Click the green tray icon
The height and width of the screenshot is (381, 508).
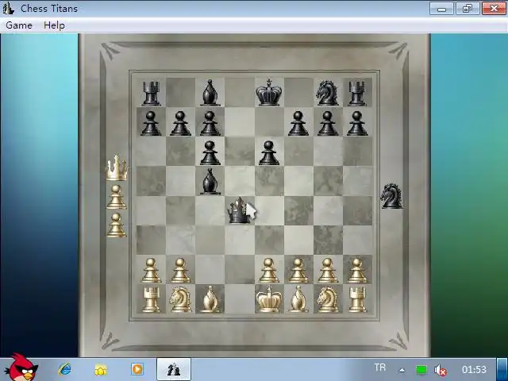coord(421,370)
